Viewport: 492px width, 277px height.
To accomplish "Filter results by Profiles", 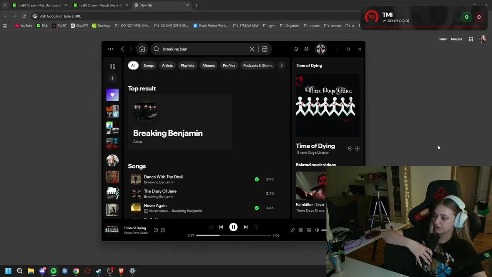I will [229, 65].
